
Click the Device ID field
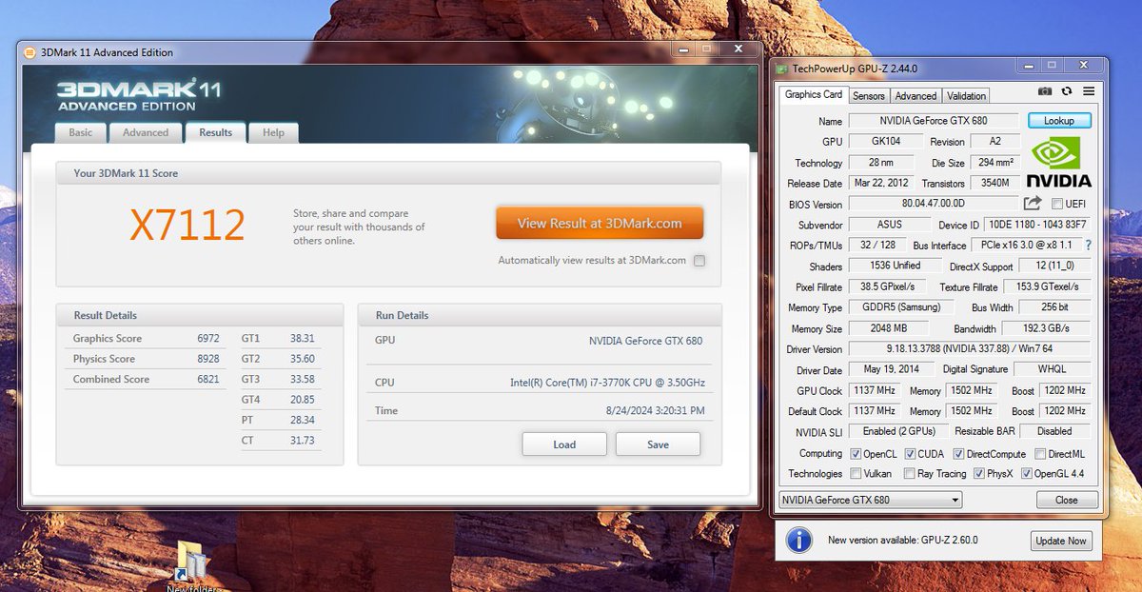coord(1039,225)
